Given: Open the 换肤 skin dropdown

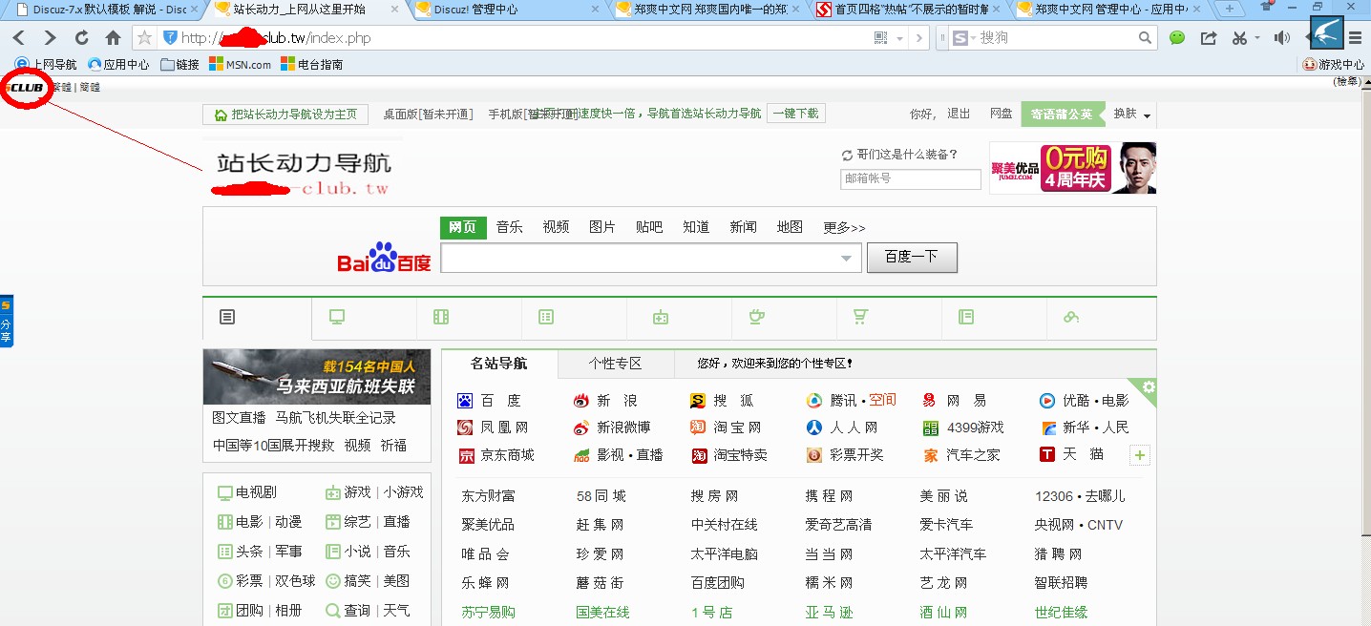Looking at the screenshot, I should [1132, 115].
